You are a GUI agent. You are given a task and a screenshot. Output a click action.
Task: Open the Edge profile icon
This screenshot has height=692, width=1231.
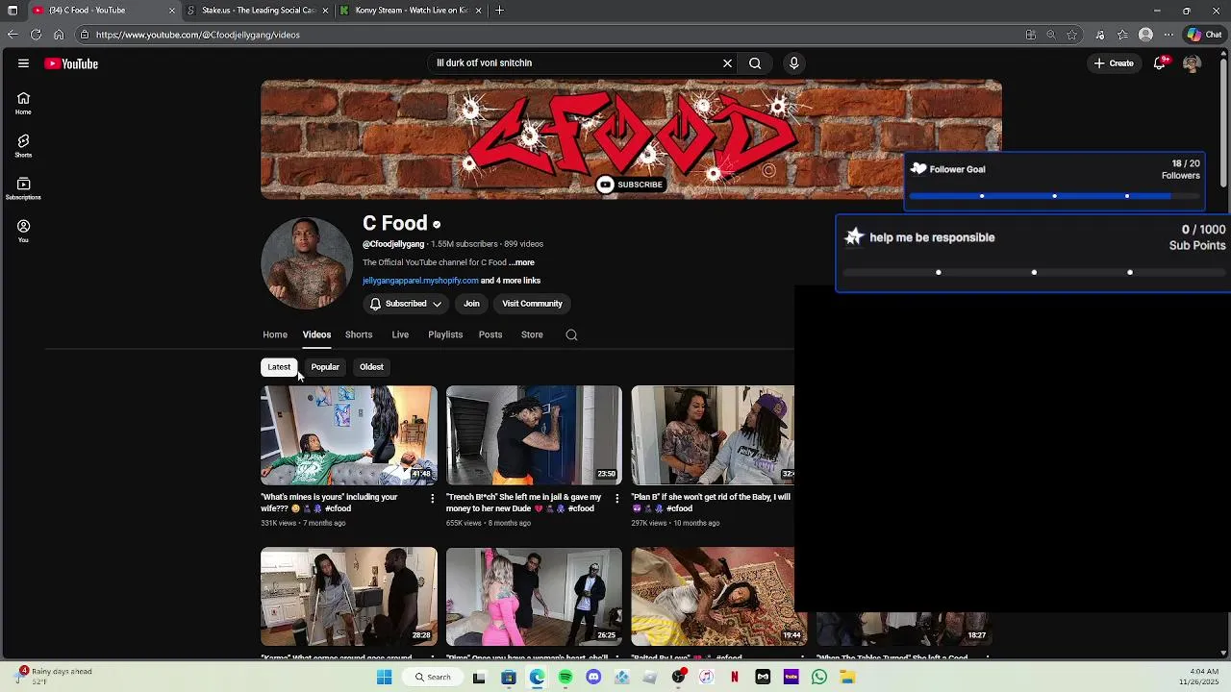(x=1145, y=35)
